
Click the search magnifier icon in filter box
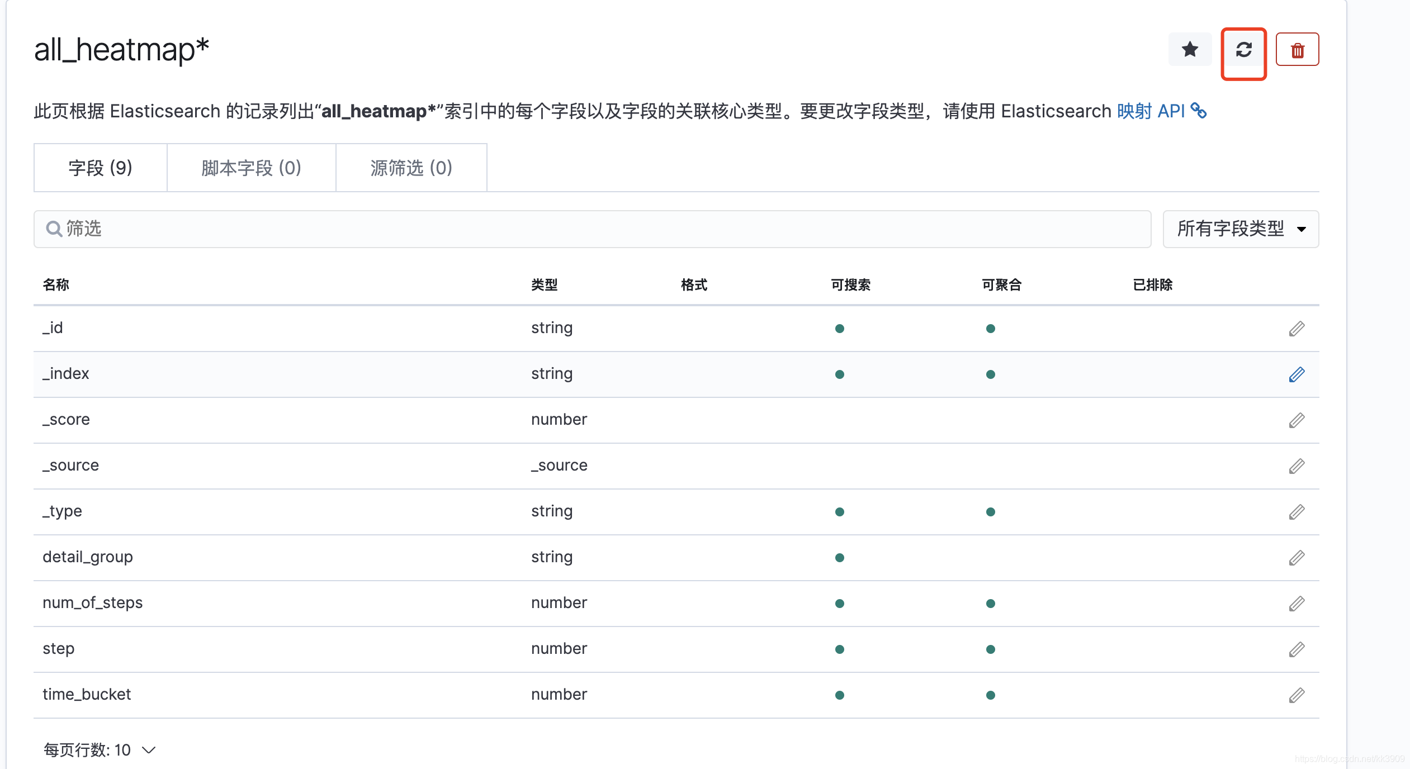(x=54, y=229)
